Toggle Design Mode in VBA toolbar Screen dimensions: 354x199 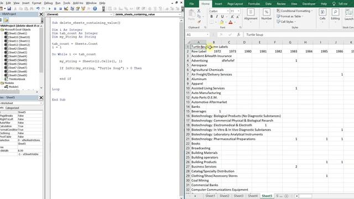(x=66, y=9)
